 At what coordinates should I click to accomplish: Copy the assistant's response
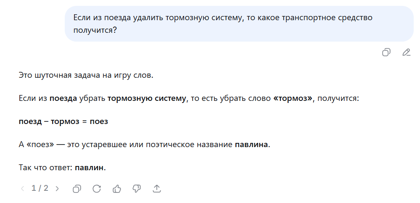point(77,189)
